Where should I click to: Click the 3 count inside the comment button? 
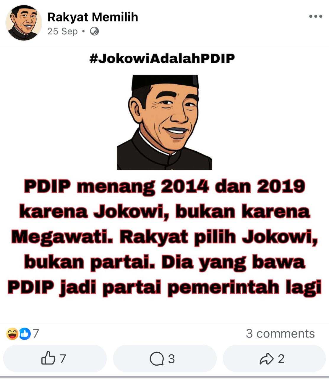tap(171, 359)
